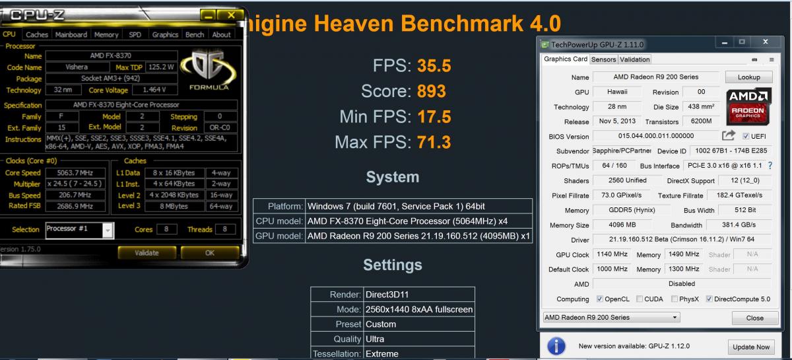
Task: Switch to the Validation tab in GPU-Z
Action: tap(634, 59)
